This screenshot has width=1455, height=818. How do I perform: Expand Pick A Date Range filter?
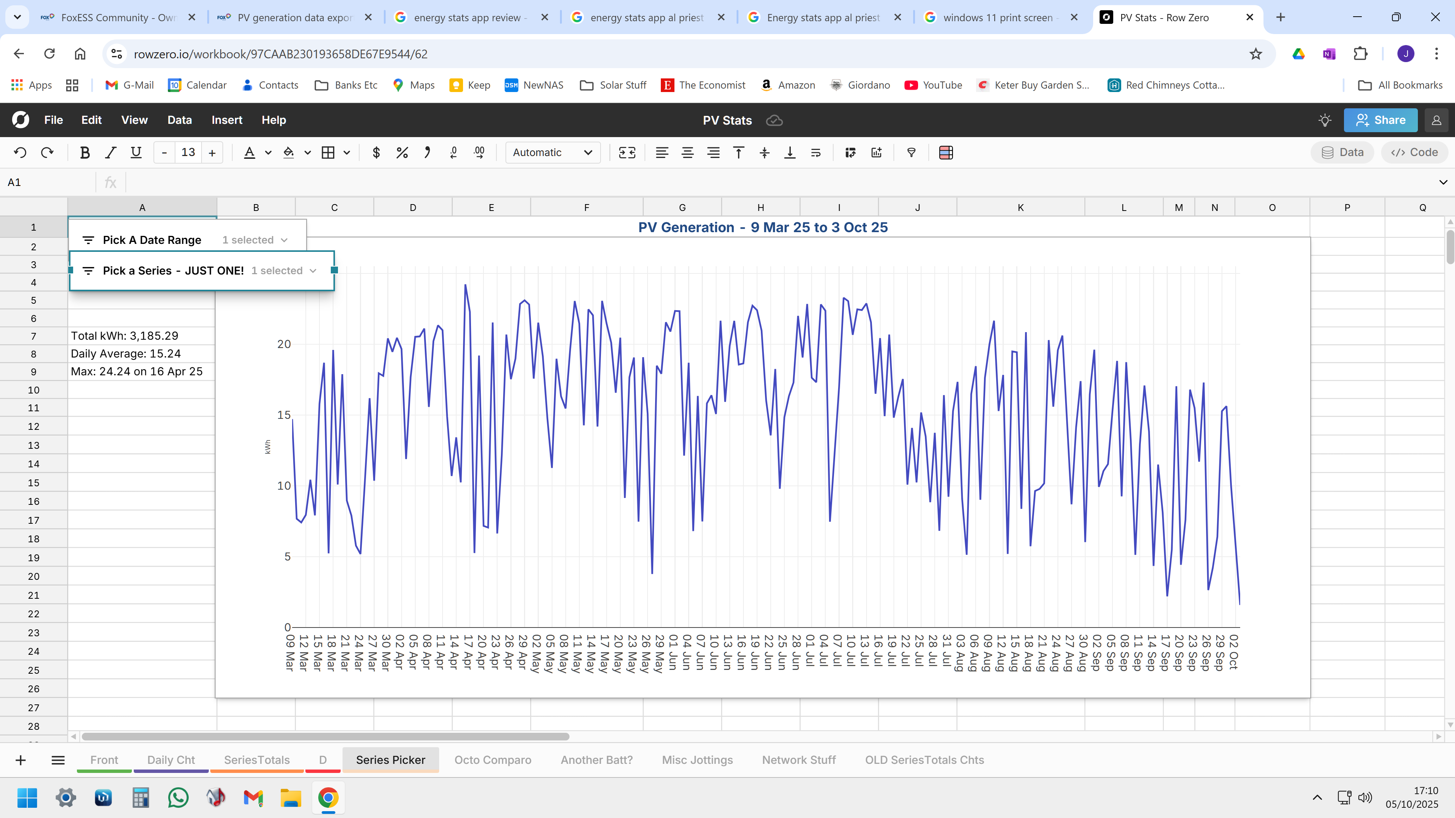click(284, 240)
